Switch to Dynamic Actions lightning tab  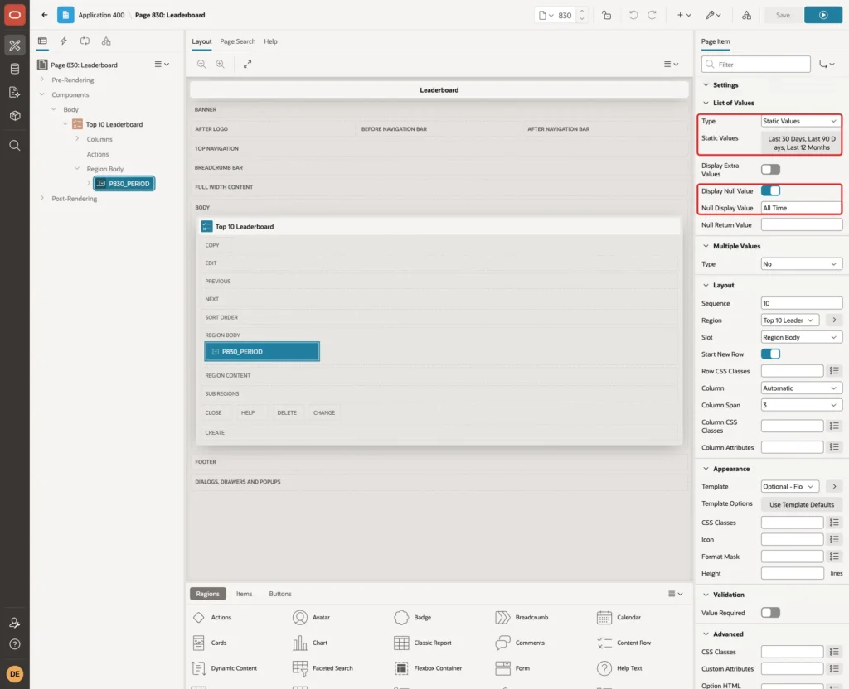[x=63, y=41]
